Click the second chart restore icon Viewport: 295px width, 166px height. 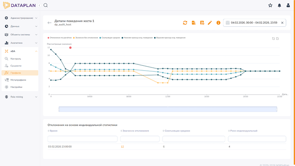tap(277, 39)
